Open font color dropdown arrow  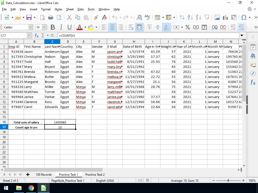coord(85,27)
